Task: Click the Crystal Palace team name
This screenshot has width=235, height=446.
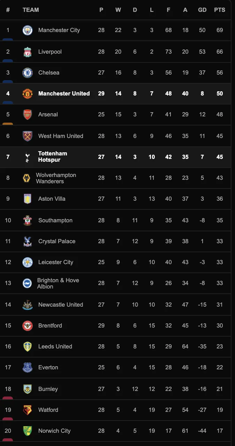Action: (57, 241)
